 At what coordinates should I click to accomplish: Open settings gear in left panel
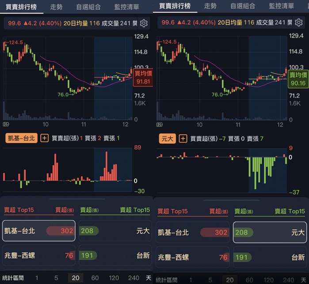click(x=144, y=23)
